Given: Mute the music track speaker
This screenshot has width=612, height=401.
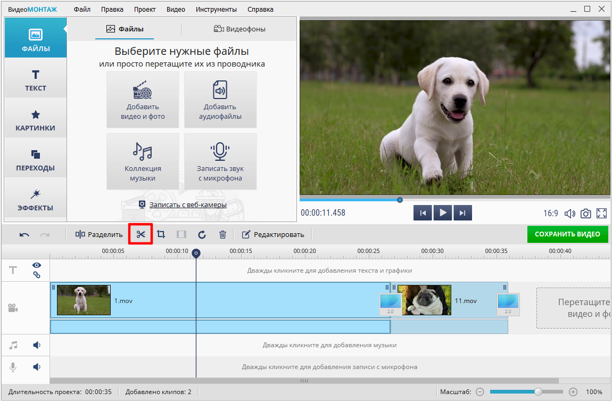Looking at the screenshot, I should pyautogui.click(x=37, y=345).
